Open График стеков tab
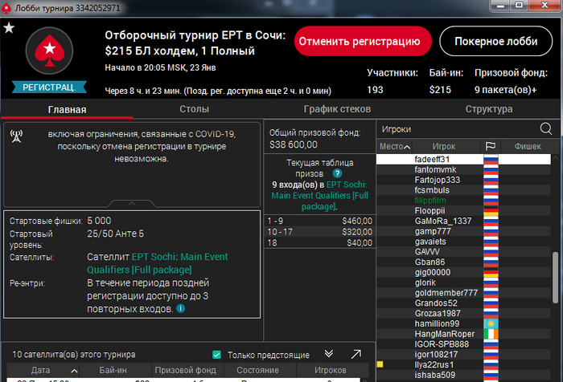 pyautogui.click(x=337, y=109)
